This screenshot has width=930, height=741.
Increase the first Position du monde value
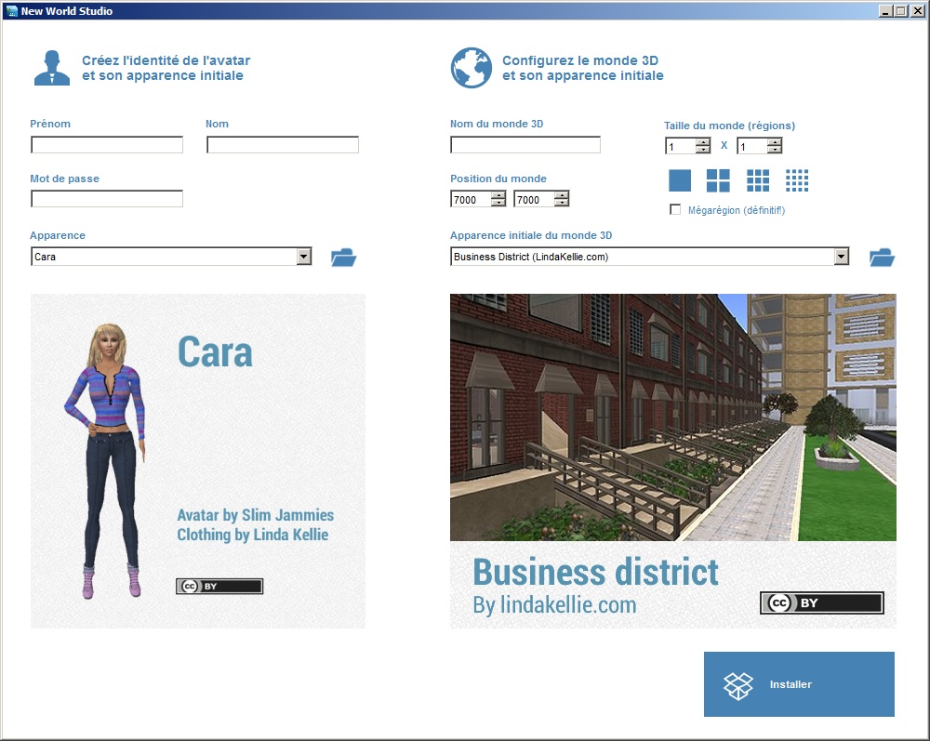coord(498,195)
